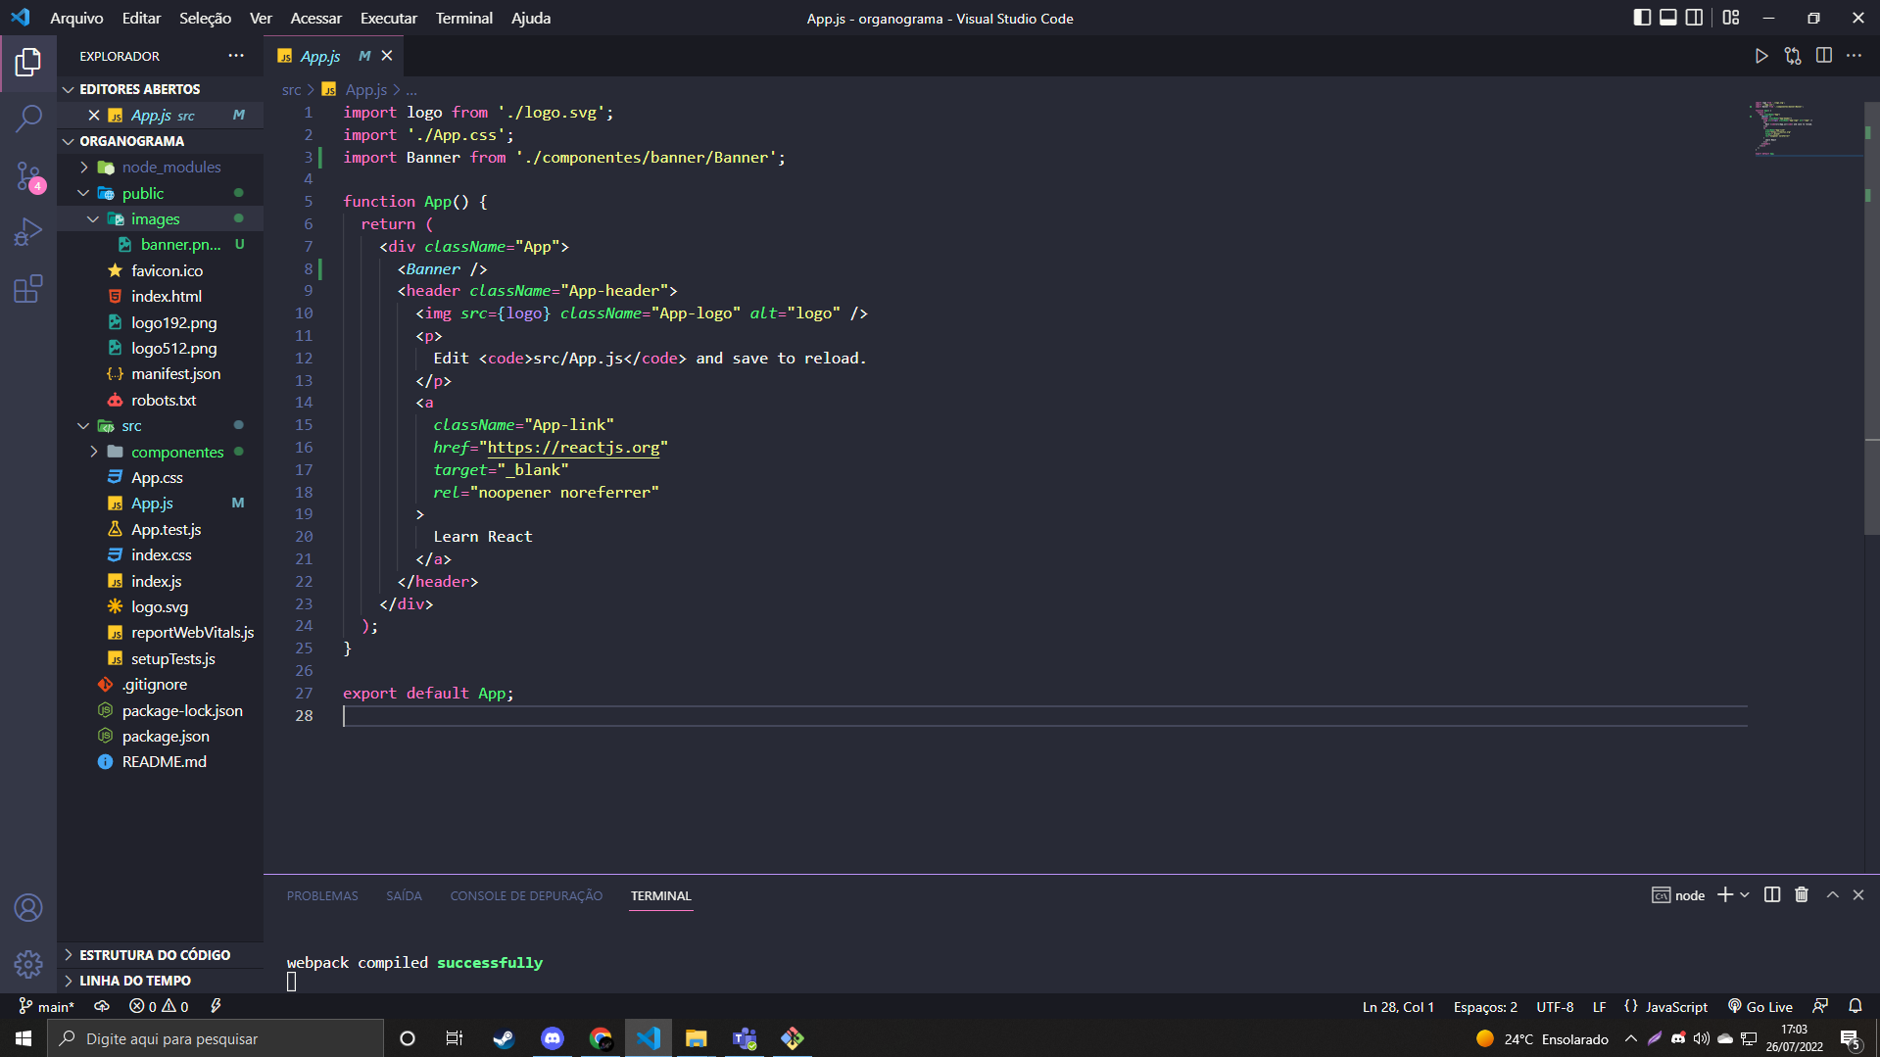Click the synchronize changes cloud icon
Image resolution: width=1880 pixels, height=1057 pixels.
pyautogui.click(x=101, y=1006)
